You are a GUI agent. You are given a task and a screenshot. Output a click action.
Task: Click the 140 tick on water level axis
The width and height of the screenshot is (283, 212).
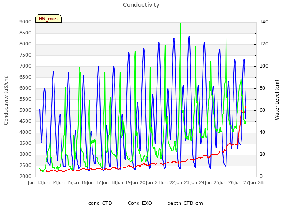click(x=264, y=22)
